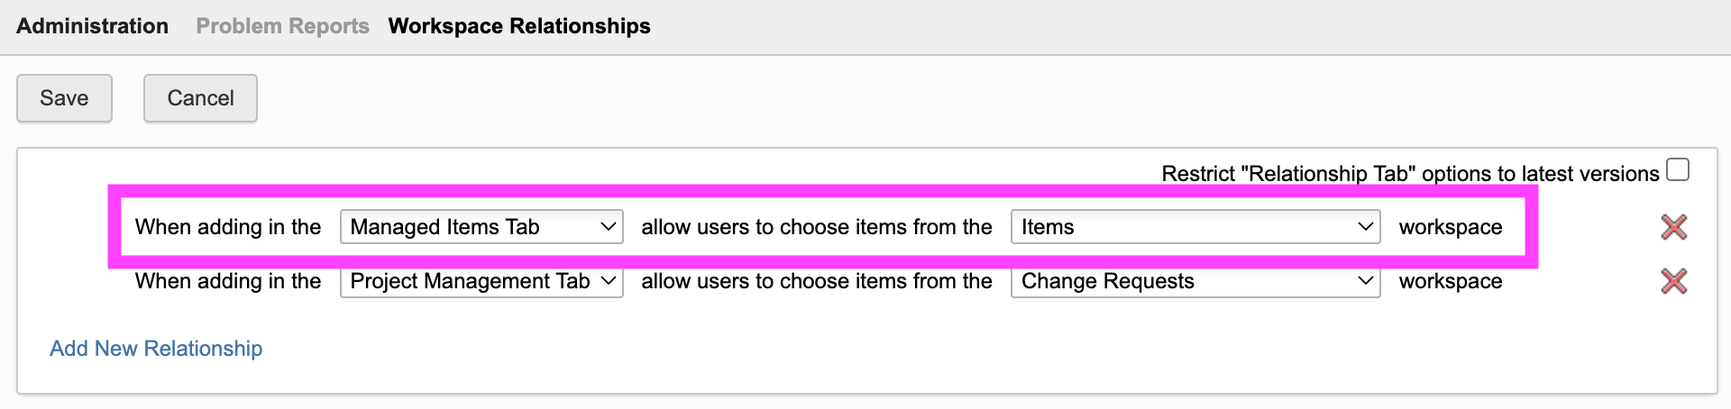This screenshot has height=409, width=1731.
Task: Open the Managed Items Tab dropdown
Action: point(481,227)
